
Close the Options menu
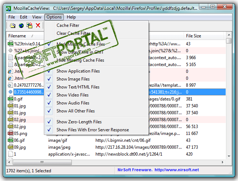(54, 17)
